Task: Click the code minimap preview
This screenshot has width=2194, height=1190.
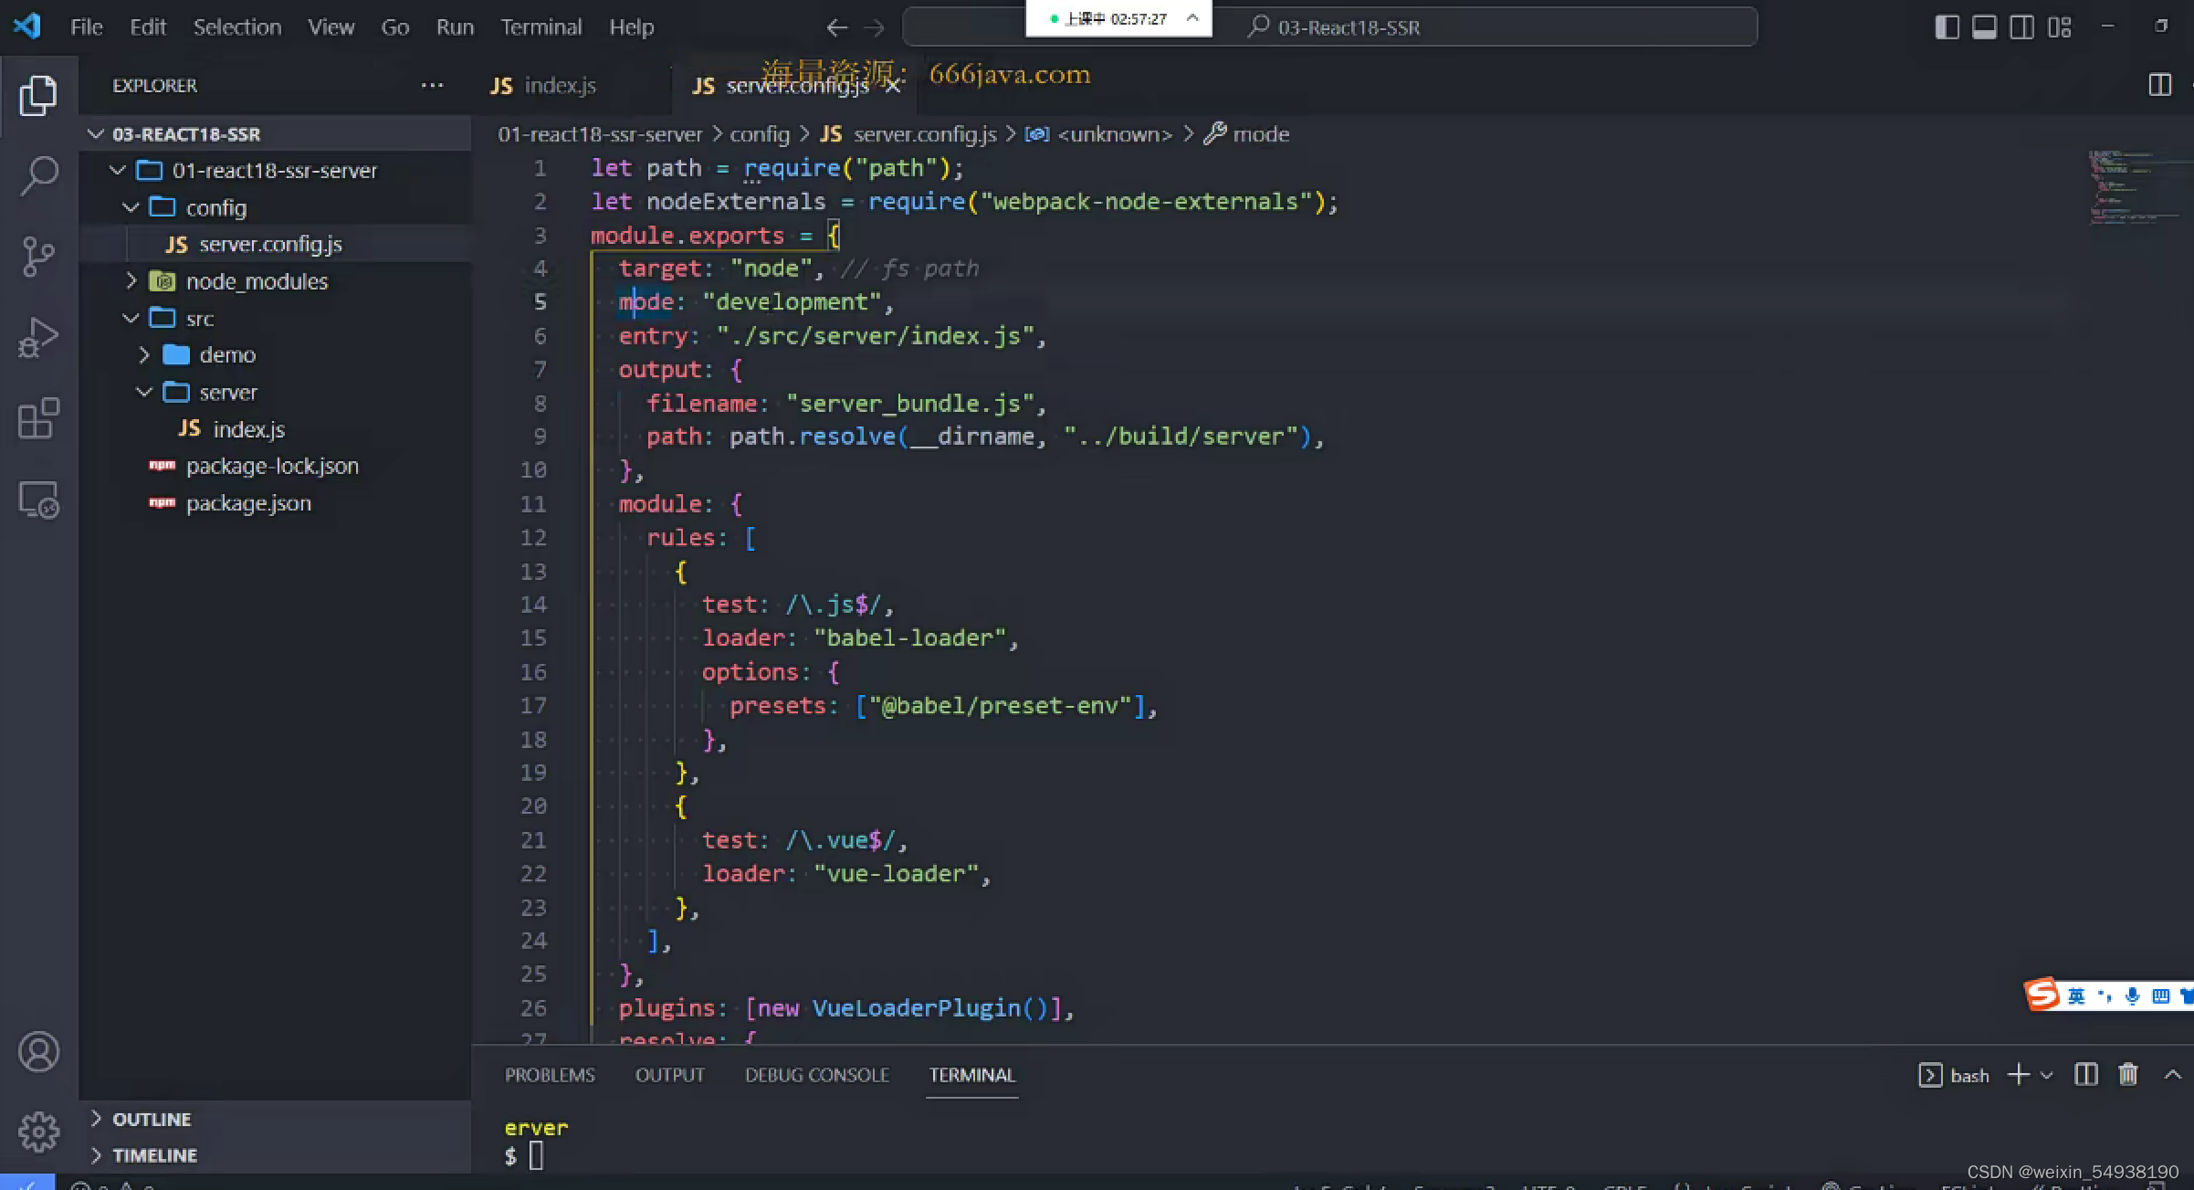Action: pos(2135,187)
